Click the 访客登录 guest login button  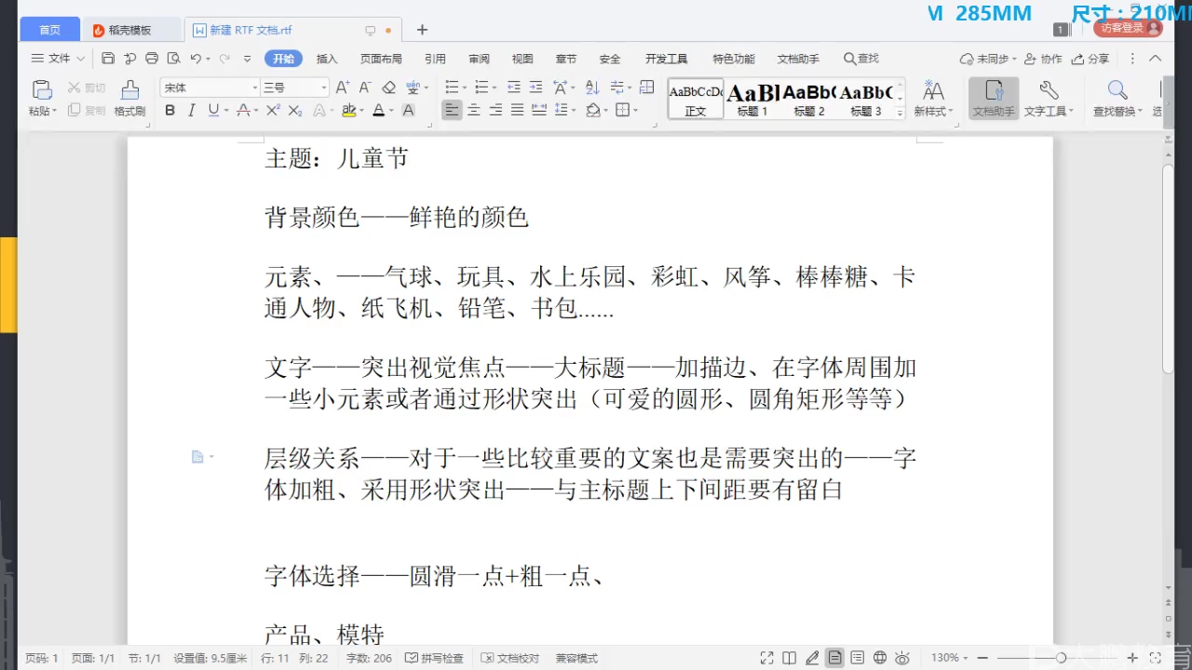(1128, 28)
